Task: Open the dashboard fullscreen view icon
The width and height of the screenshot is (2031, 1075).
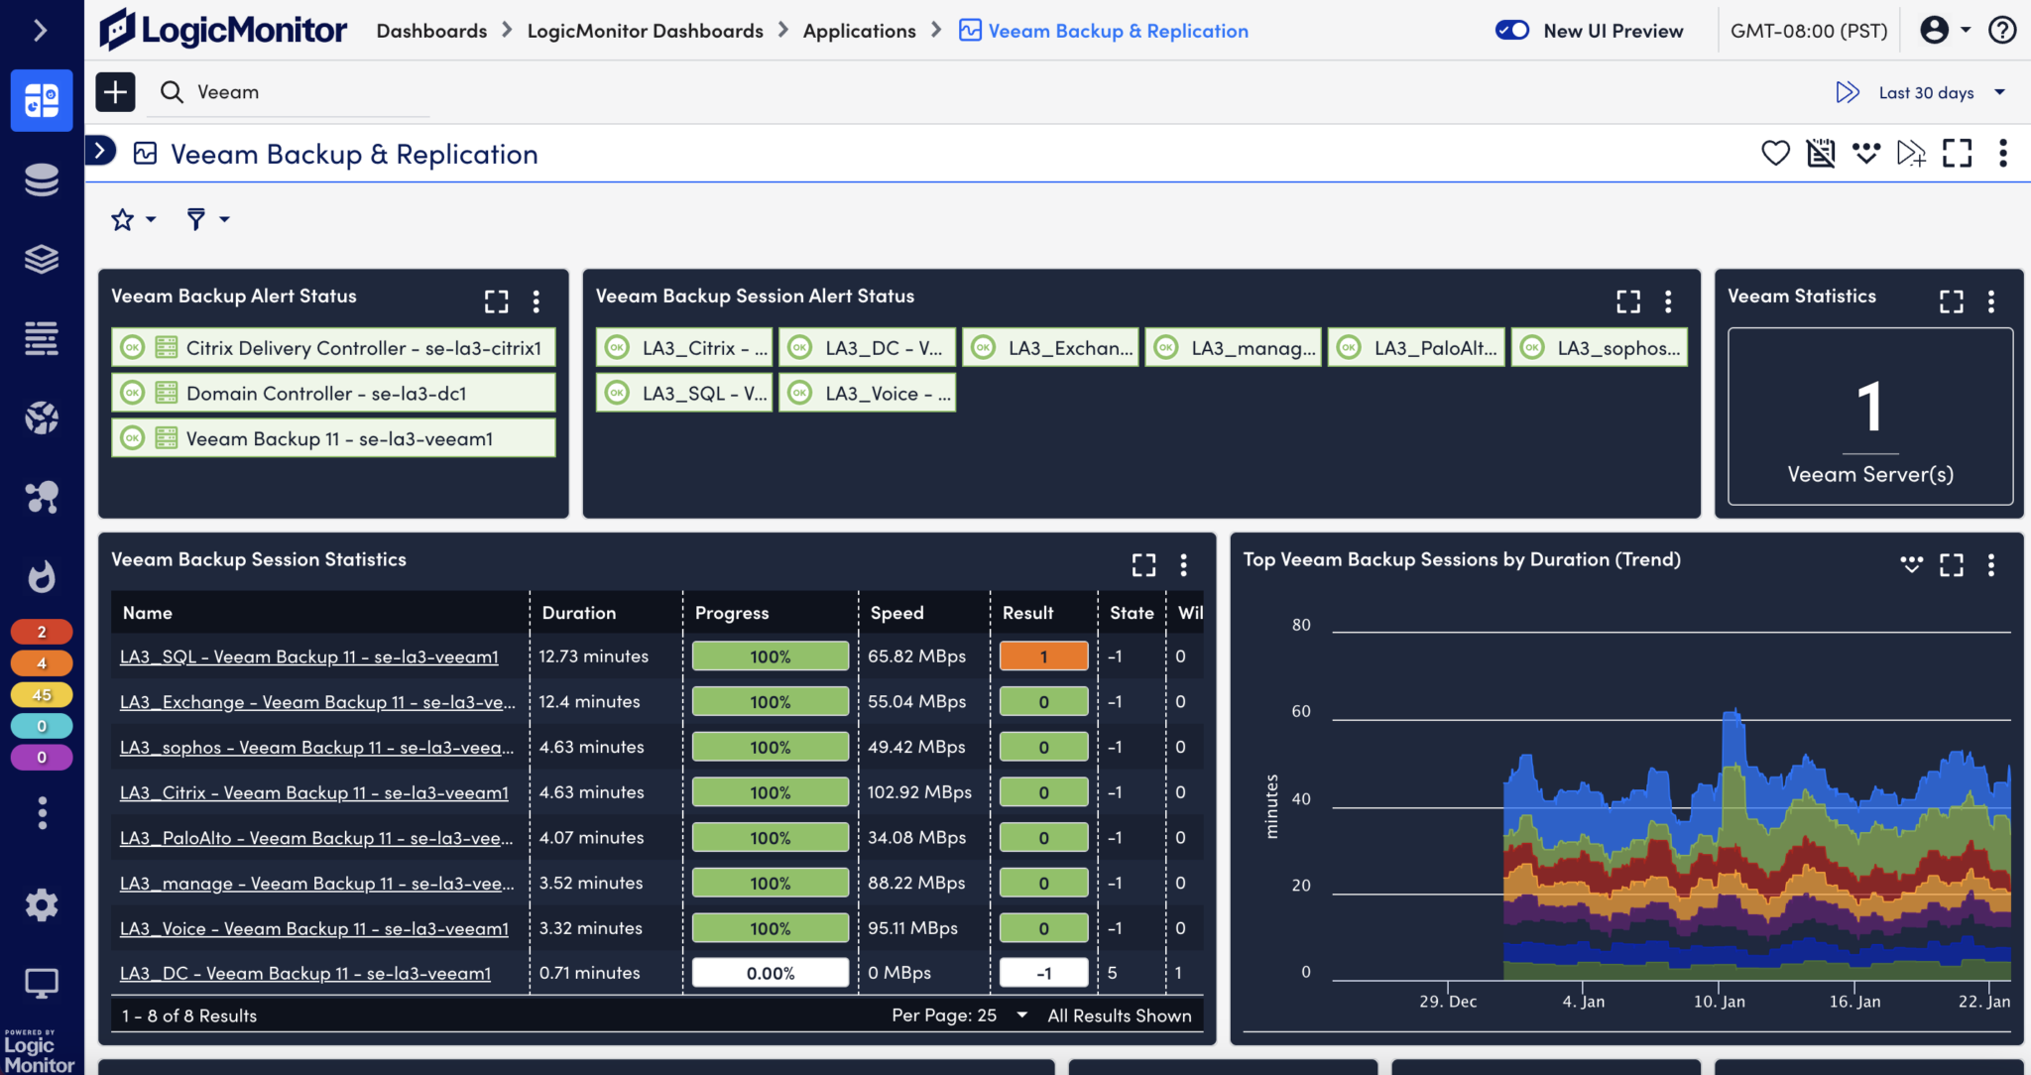Action: tap(1958, 153)
